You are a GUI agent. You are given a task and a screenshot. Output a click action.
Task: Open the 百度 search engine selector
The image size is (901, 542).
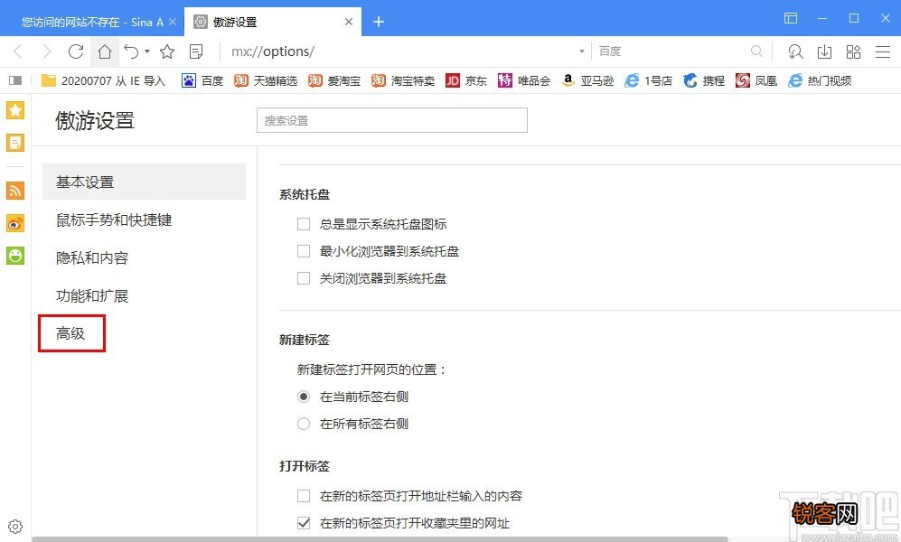tap(610, 51)
